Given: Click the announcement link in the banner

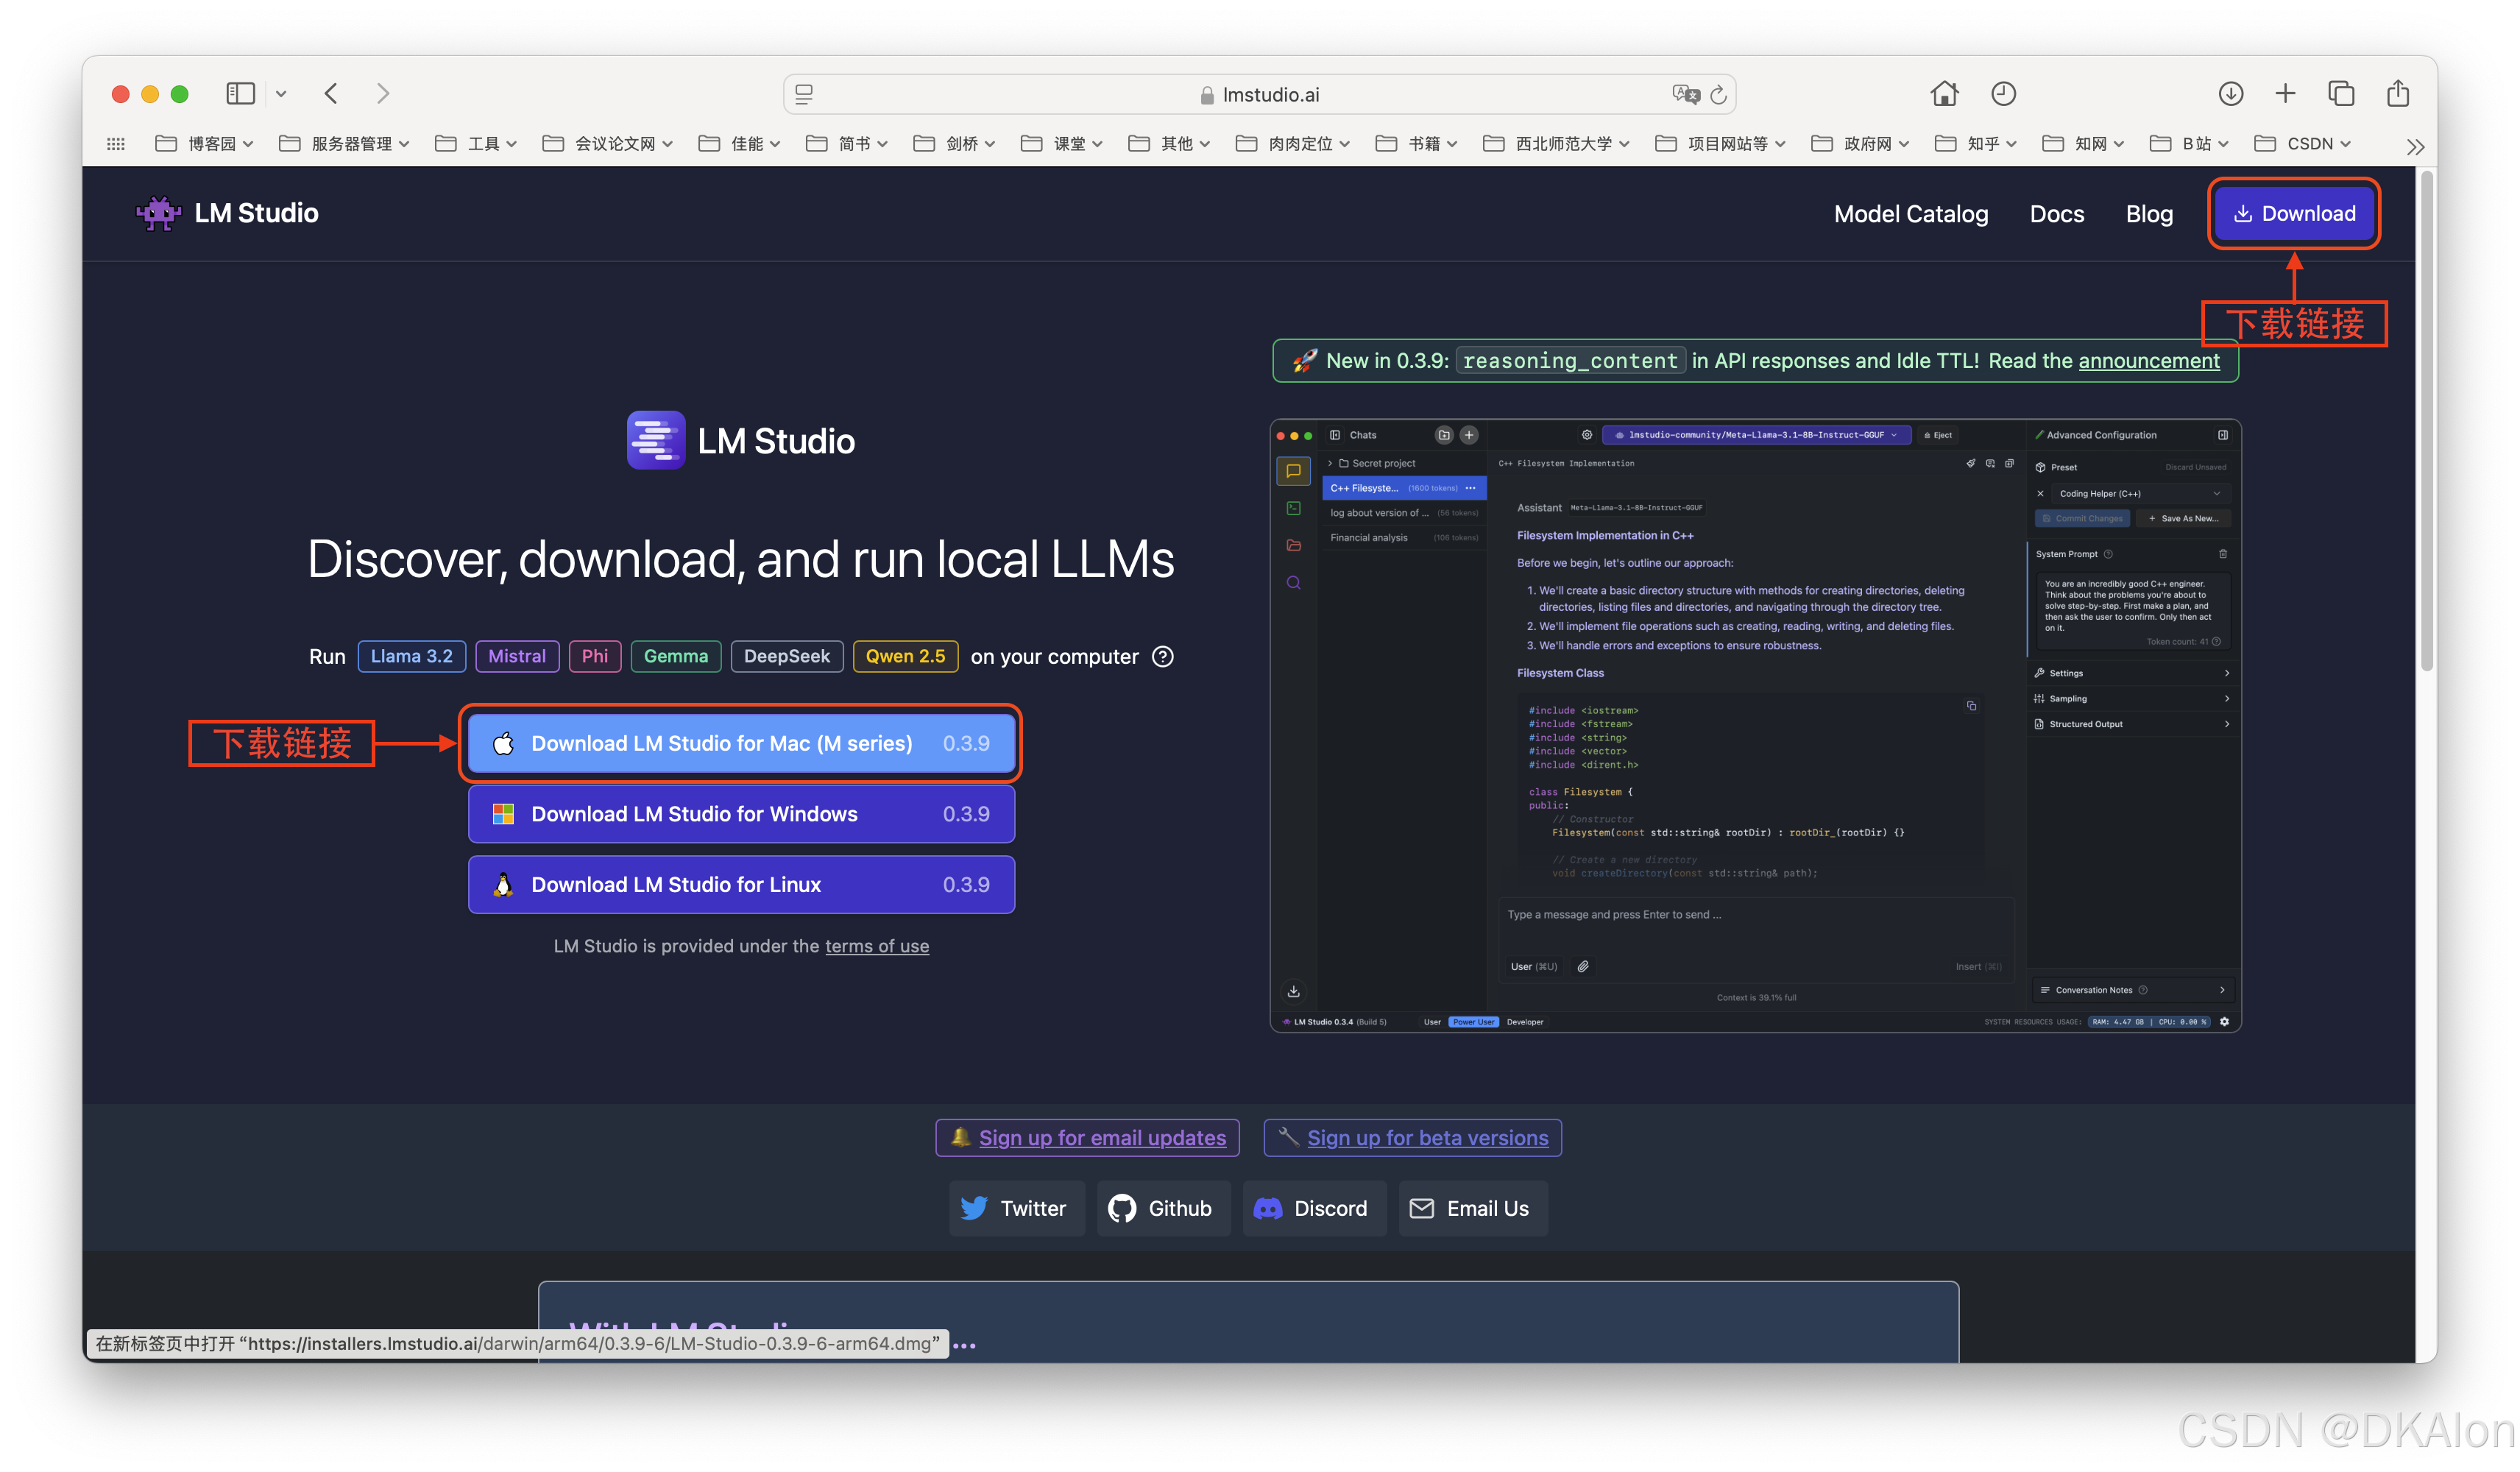Looking at the screenshot, I should pos(2148,361).
